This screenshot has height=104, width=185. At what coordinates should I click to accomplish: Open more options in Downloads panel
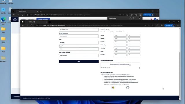click(137, 18)
